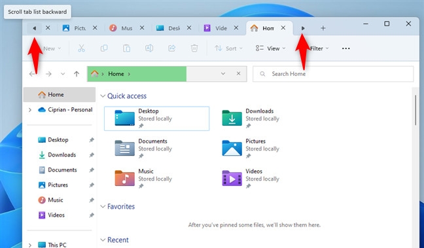Click the Copy icon in toolbar
Image resolution: width=424 pixels, height=248 pixels.
click(104, 48)
